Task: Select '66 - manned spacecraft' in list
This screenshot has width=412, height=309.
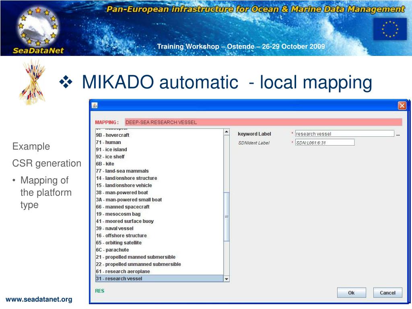Action: tap(159, 207)
